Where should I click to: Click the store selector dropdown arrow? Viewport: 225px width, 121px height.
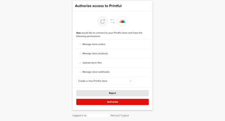coord(131,81)
